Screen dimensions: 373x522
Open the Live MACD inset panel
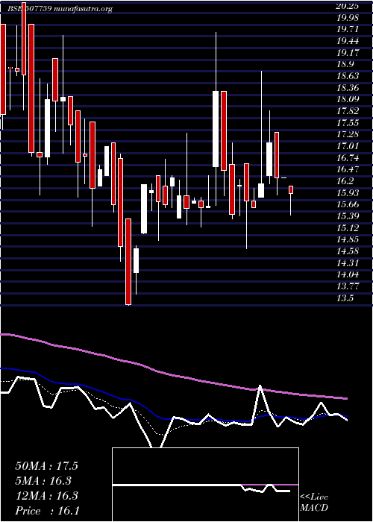pos(205,485)
